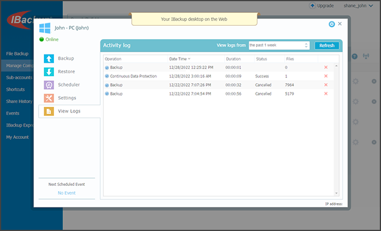381x231 pixels.
Task: Click the file count 5179
Action: [290, 94]
